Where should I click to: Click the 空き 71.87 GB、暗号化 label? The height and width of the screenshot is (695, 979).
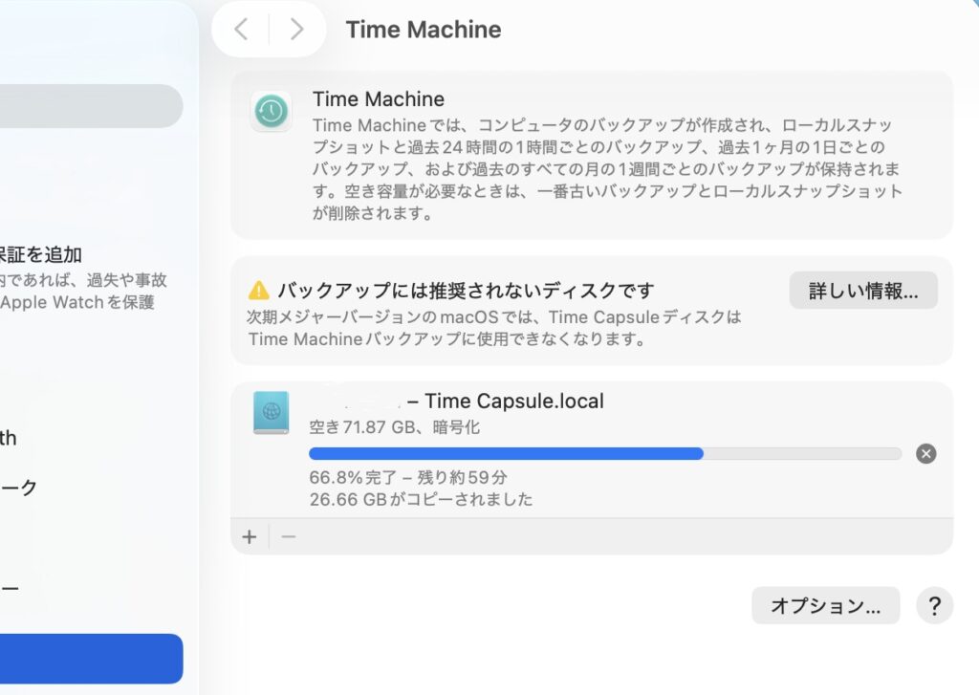(x=395, y=427)
